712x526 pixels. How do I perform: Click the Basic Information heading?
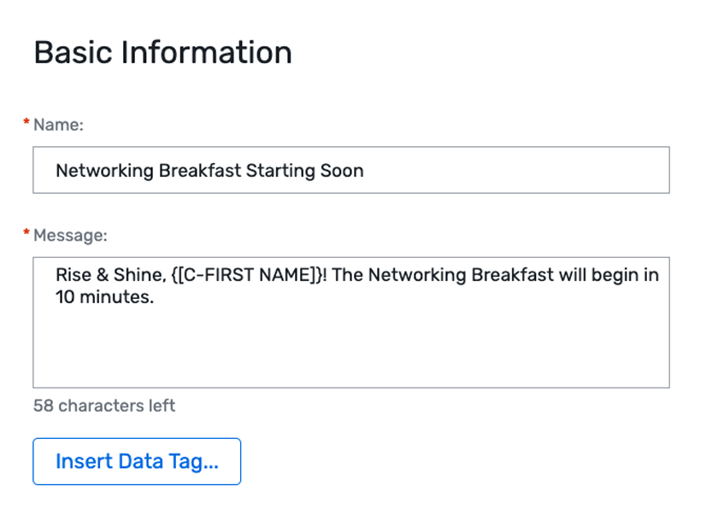click(162, 52)
